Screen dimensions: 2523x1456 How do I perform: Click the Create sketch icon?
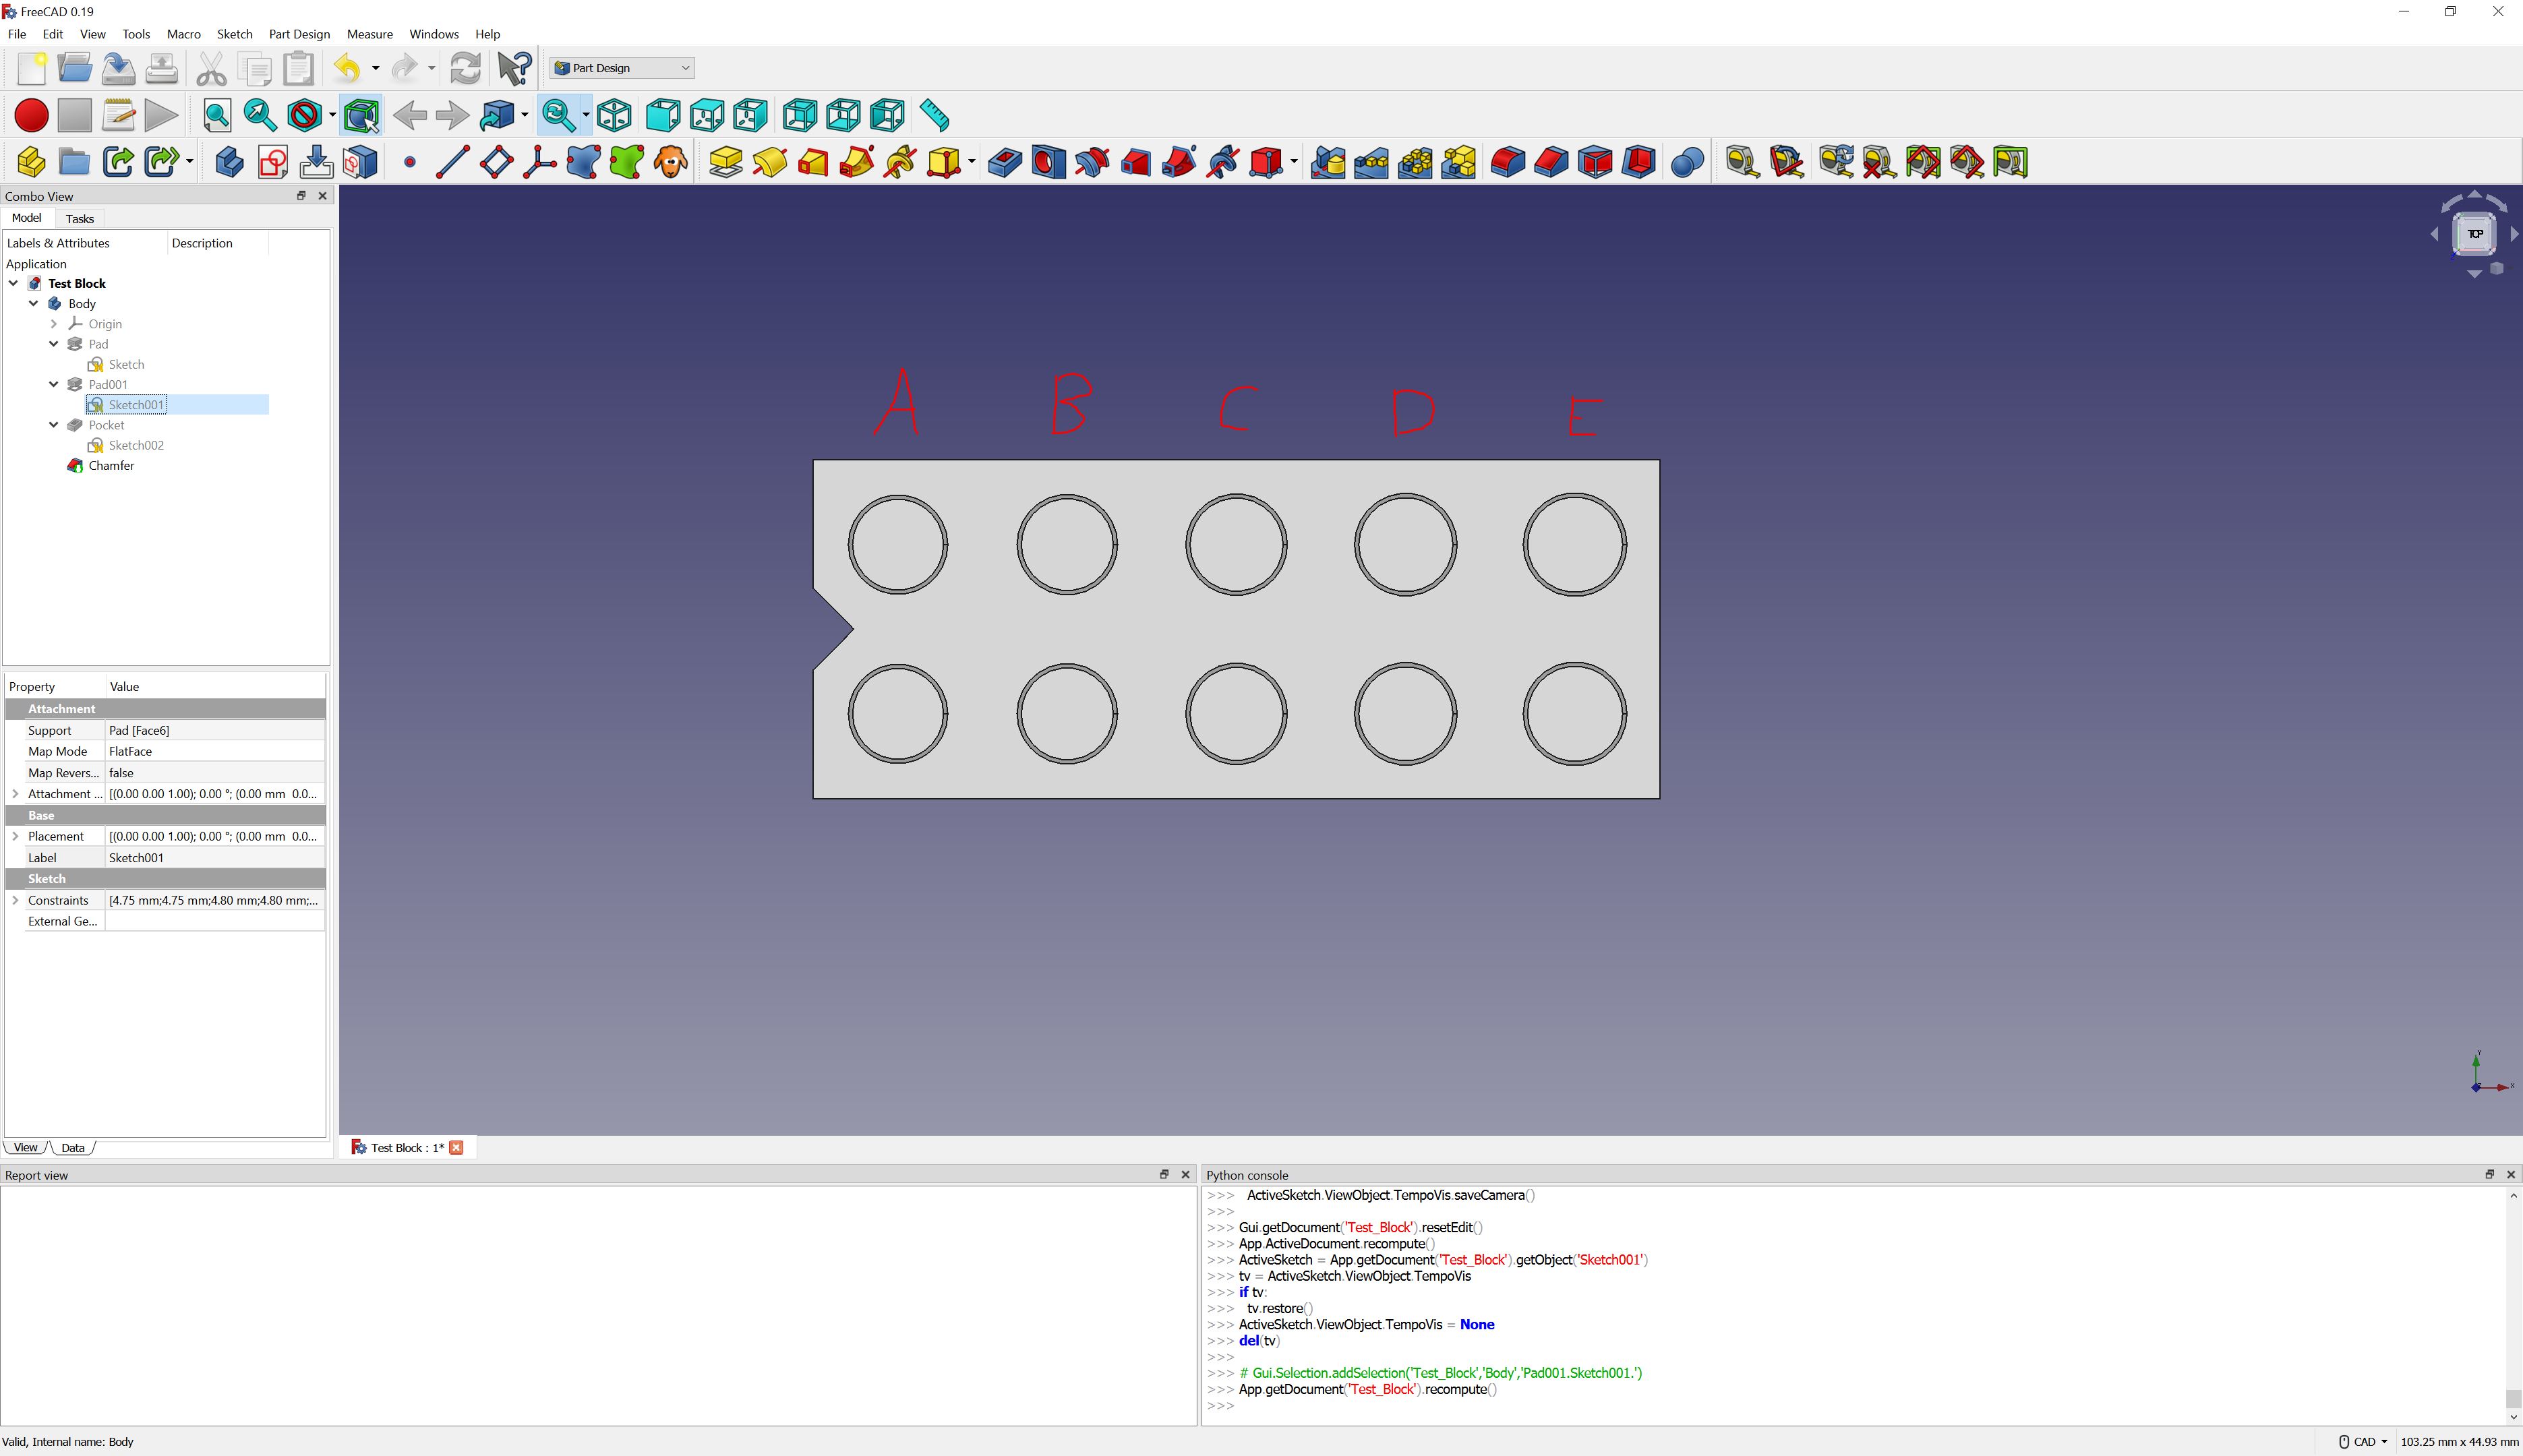(x=273, y=162)
